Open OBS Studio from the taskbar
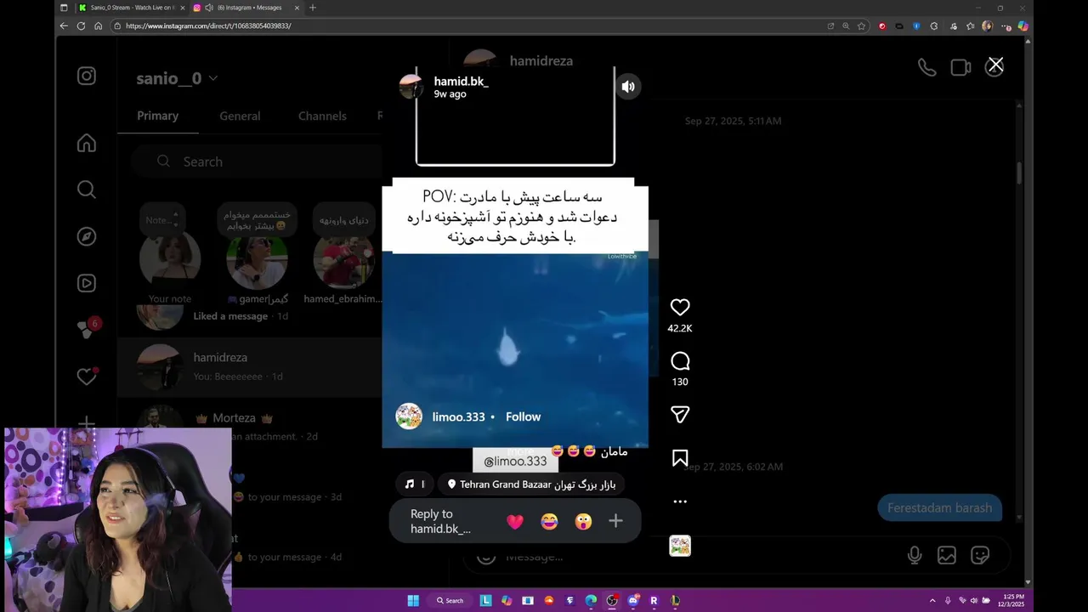 coord(612,600)
